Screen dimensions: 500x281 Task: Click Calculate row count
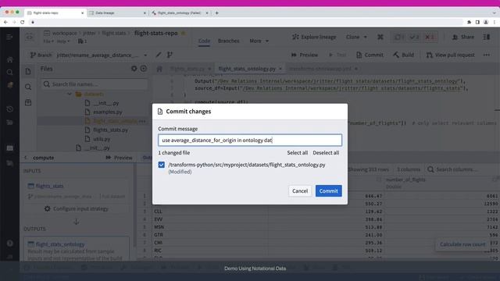pos(462,244)
